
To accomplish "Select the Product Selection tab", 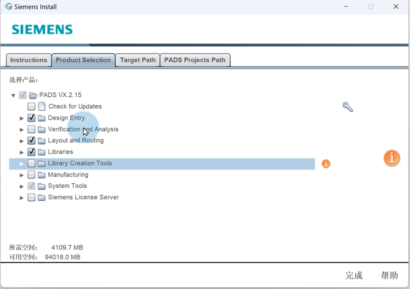I will coord(83,60).
